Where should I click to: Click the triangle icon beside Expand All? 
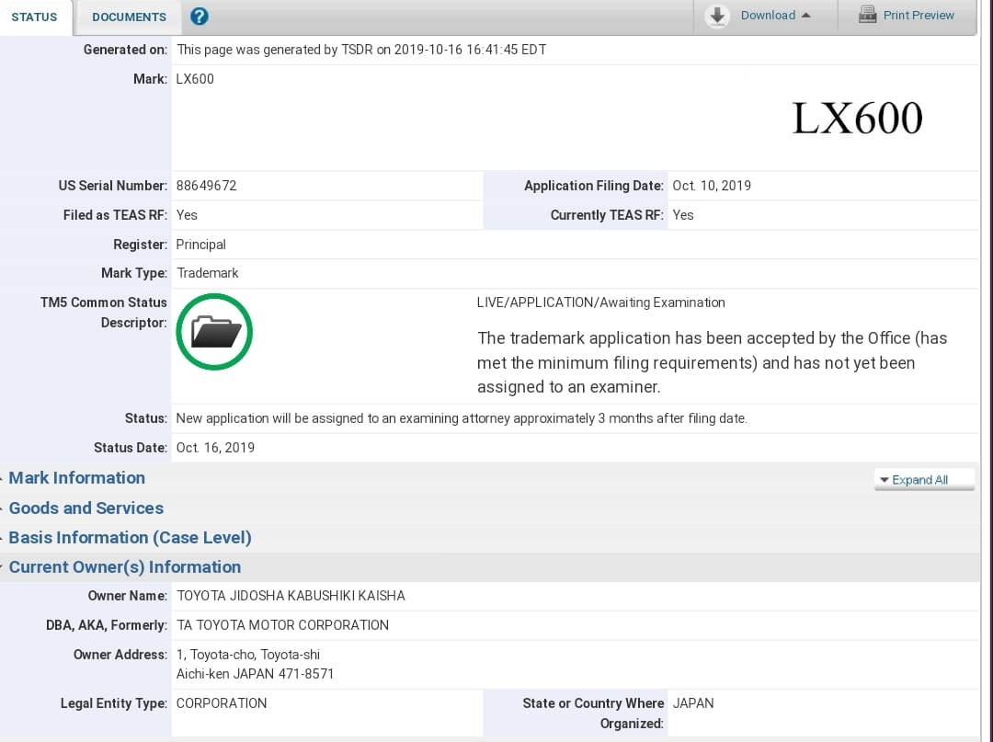coord(885,480)
